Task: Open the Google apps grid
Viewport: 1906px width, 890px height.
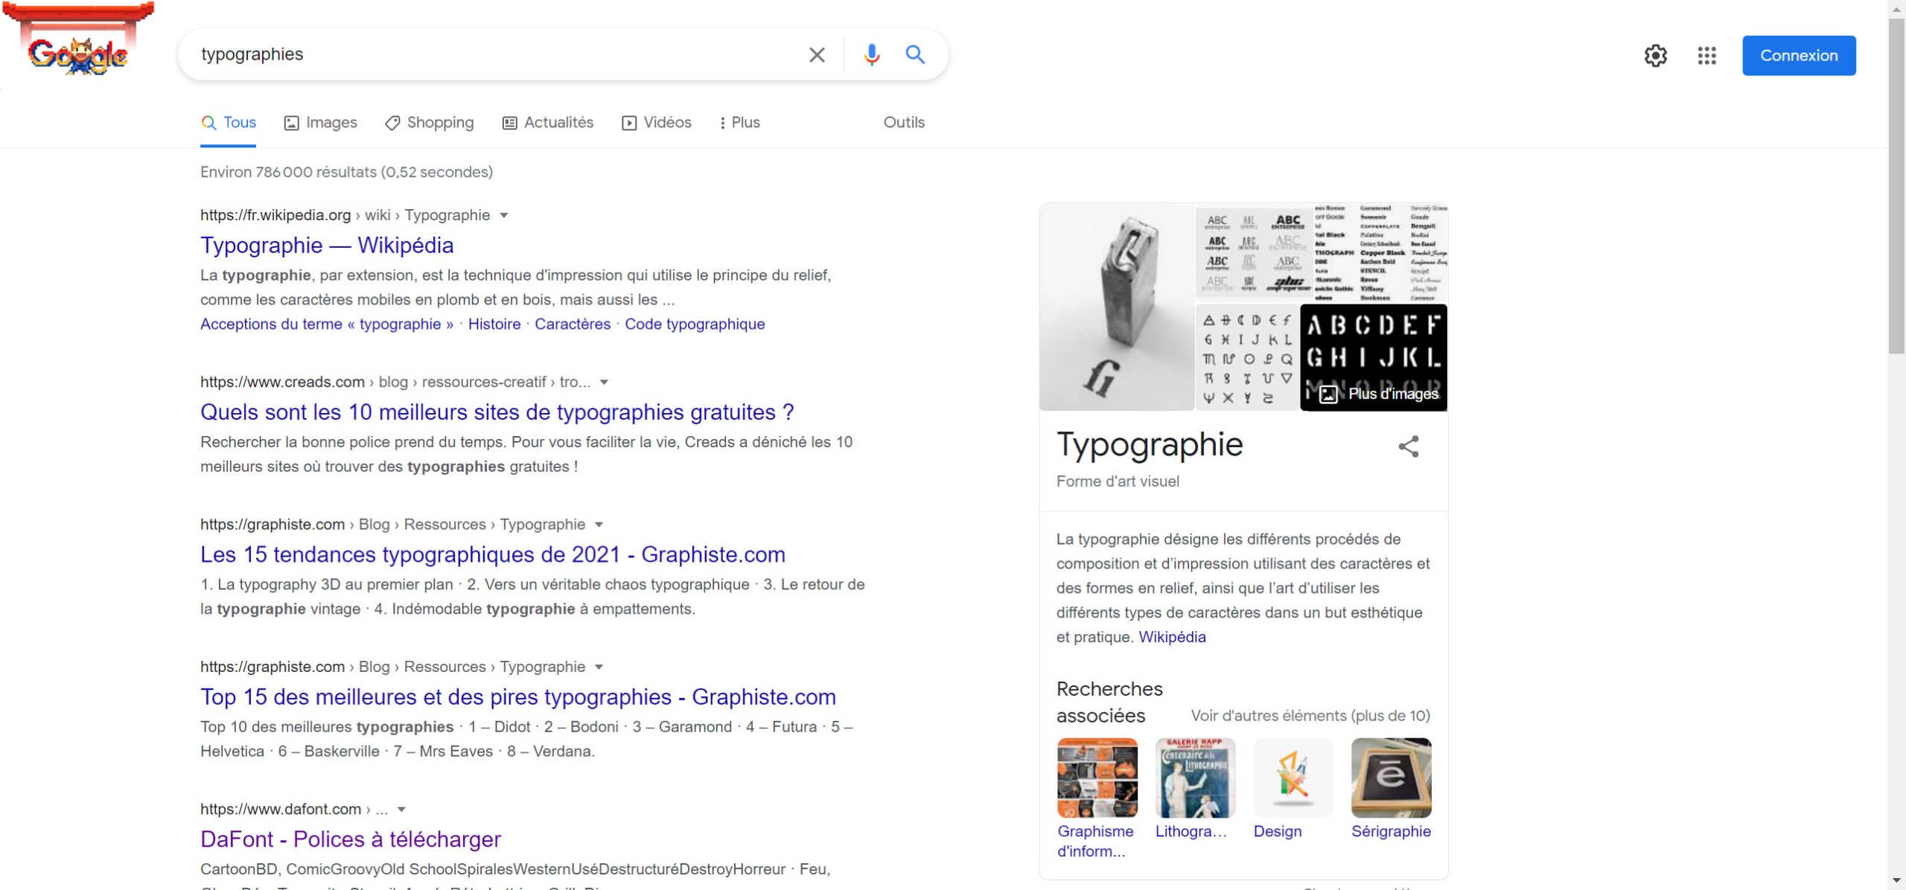Action: click(x=1706, y=56)
